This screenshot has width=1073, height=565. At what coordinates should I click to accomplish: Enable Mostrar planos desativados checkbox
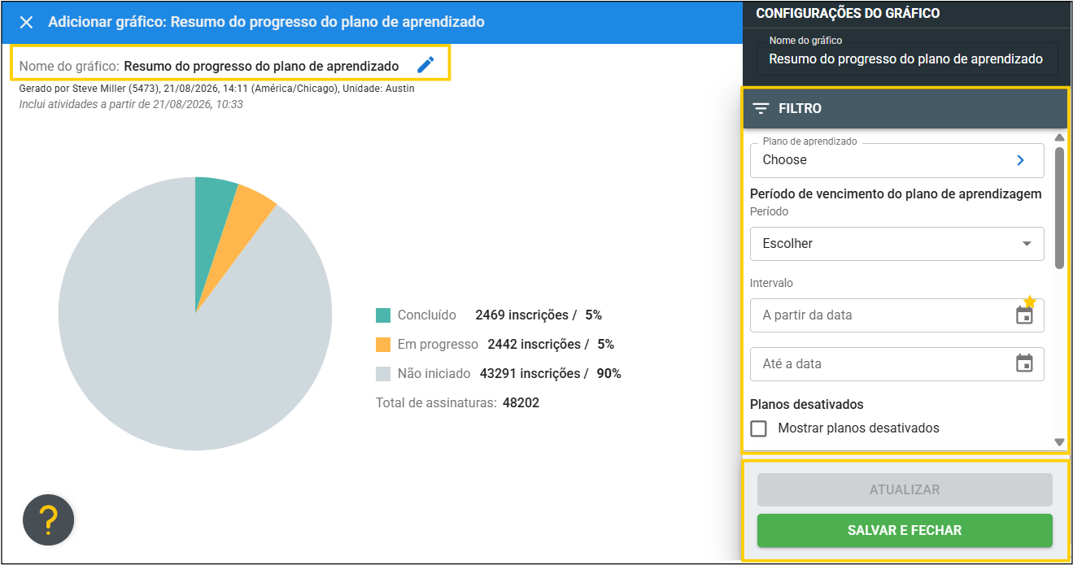coord(758,428)
